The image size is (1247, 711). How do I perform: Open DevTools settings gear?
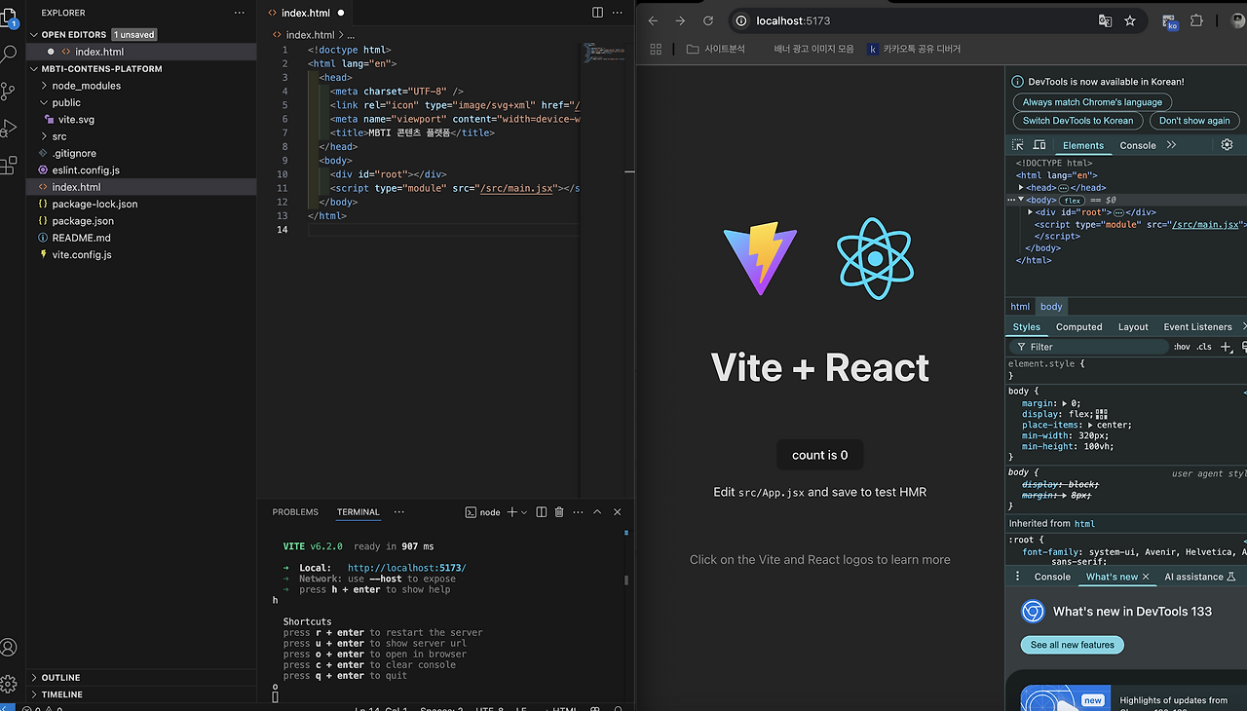[1227, 145]
